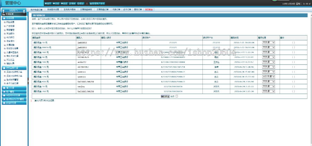The width and height of the screenshot is (312, 146).
Task: Open status dropdown for 100 元 row
Action: 269,62
